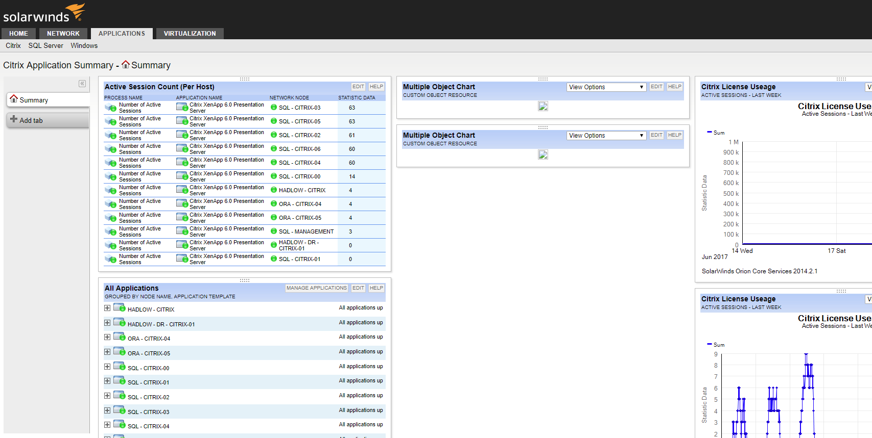Viewport: 872px width, 438px height.
Task: Expand the HADLOW - CITRIX node in All Applications
Action: [107, 308]
